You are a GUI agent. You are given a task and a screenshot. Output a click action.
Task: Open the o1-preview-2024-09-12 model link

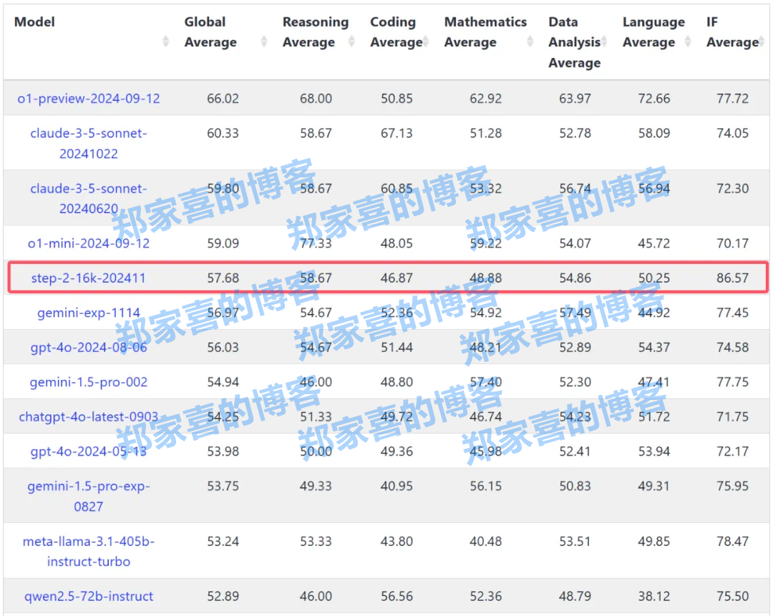coord(89,98)
